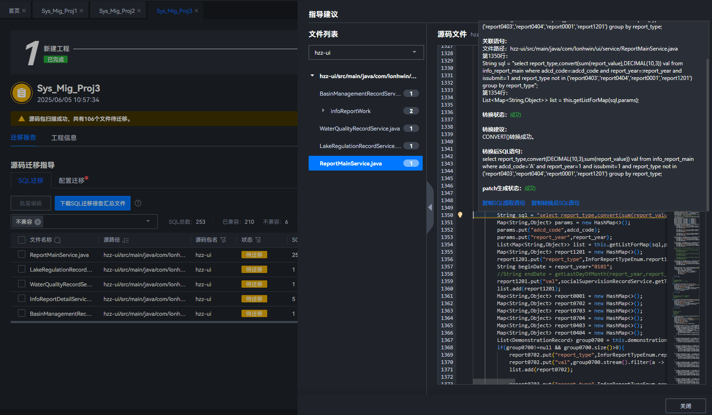The height and width of the screenshot is (415, 712).
Task: Click the 复制转换后SQL语句 link
Action: 555,203
